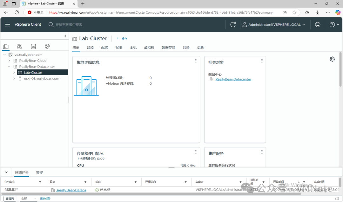Collapse the ReallyBear-Datacenter tree node
Screen dimensions: 343x202
tap(9, 66)
